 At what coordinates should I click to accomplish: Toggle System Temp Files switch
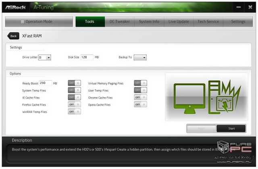click(74, 90)
